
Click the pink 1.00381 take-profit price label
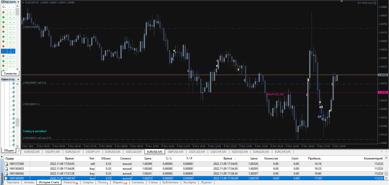383,93
